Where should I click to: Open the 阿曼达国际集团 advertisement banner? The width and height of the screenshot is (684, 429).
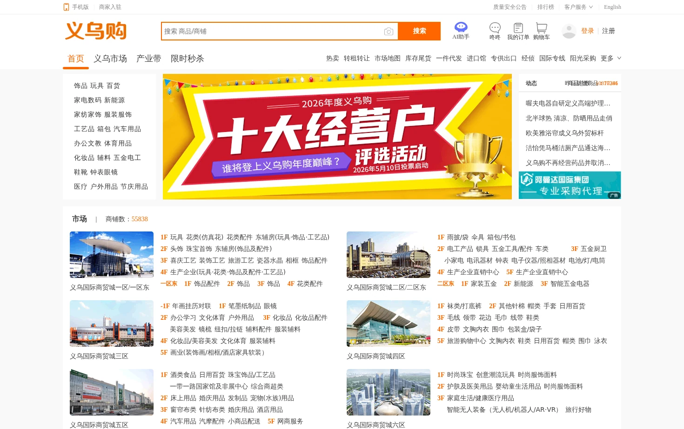tap(570, 185)
